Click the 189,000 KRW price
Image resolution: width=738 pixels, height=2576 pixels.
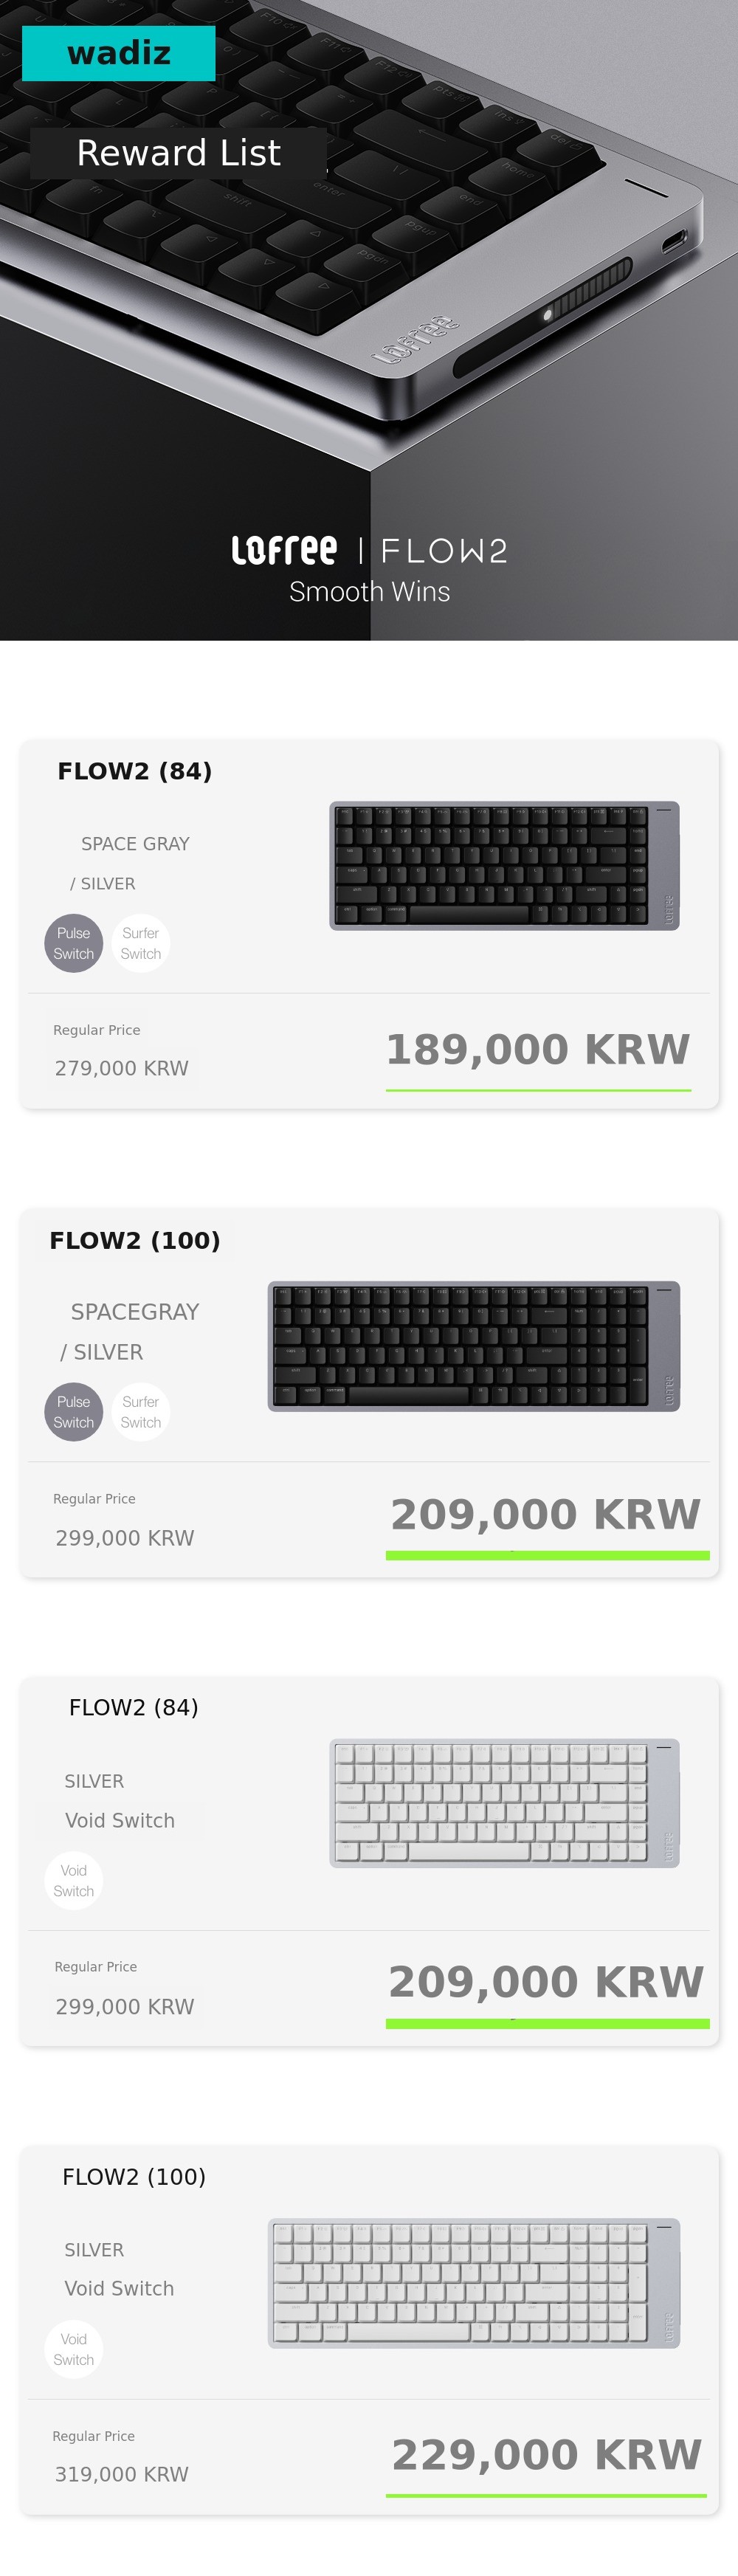pyautogui.click(x=538, y=1049)
